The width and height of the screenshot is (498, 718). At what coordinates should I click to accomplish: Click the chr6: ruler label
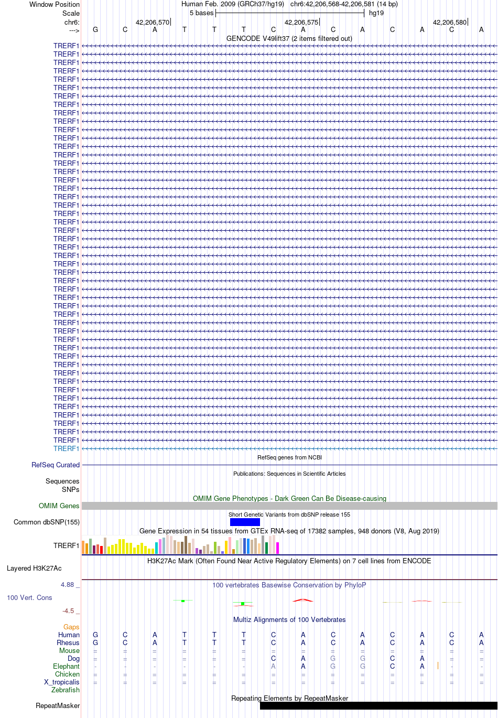(x=72, y=22)
